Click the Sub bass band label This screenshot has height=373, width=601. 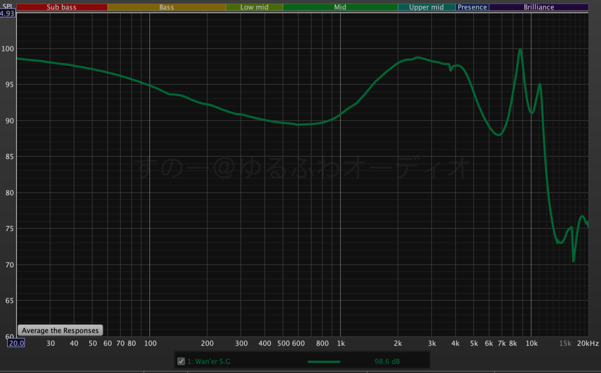coord(62,7)
